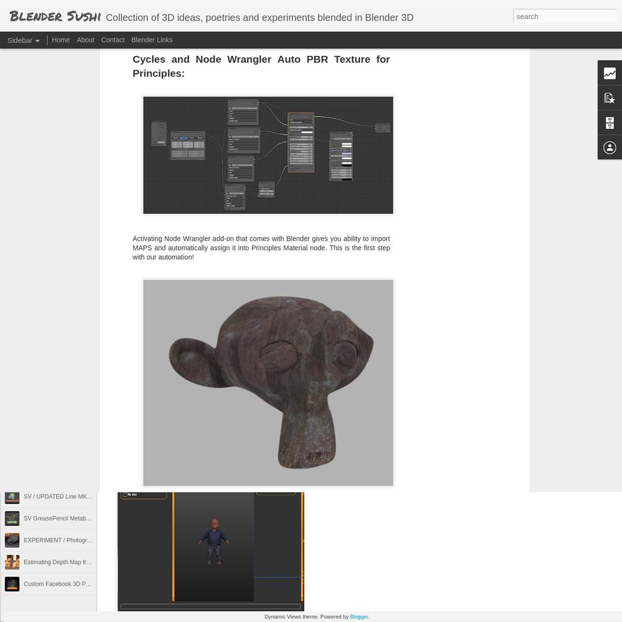Screen dimensions: 622x622
Task: Open the author profile gadget icon
Action: (610, 147)
